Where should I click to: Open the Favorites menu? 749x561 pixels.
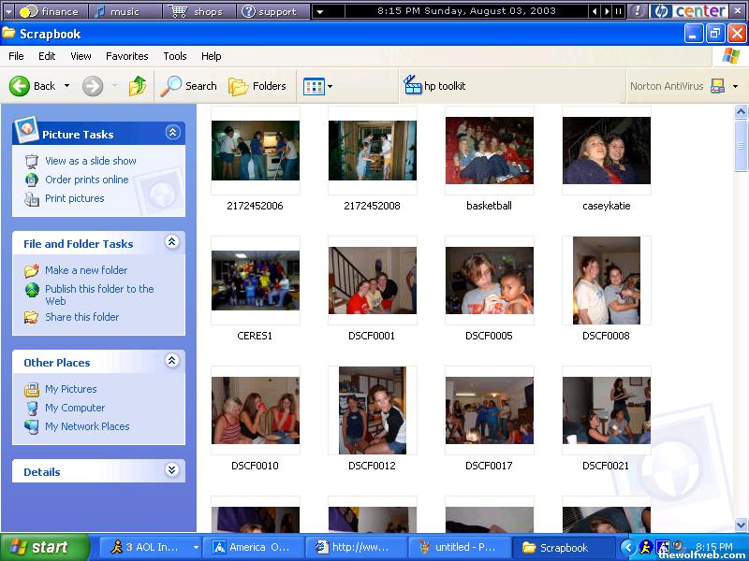tap(126, 56)
